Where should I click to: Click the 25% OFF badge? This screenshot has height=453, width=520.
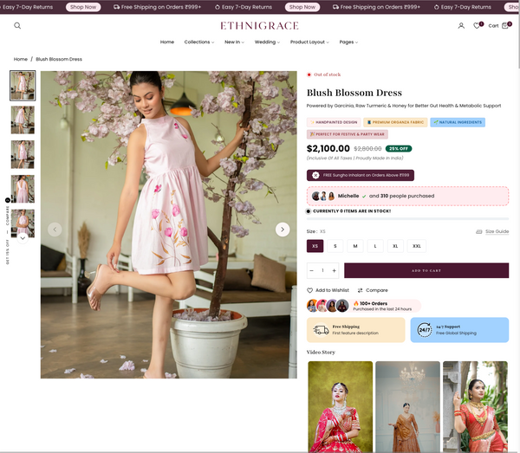399,148
